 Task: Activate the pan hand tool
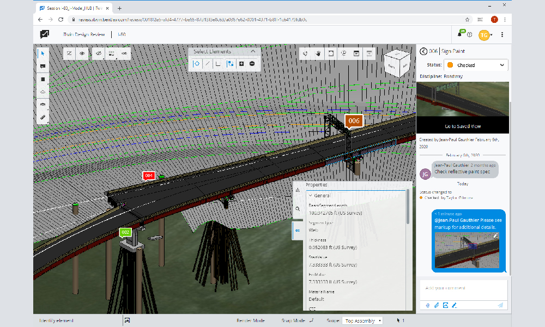318,53
